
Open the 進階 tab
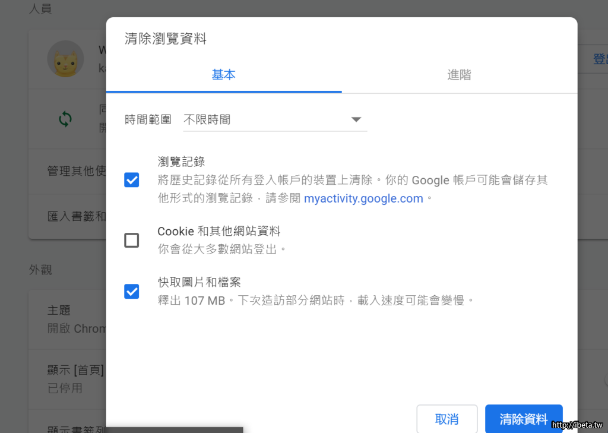[x=459, y=75]
